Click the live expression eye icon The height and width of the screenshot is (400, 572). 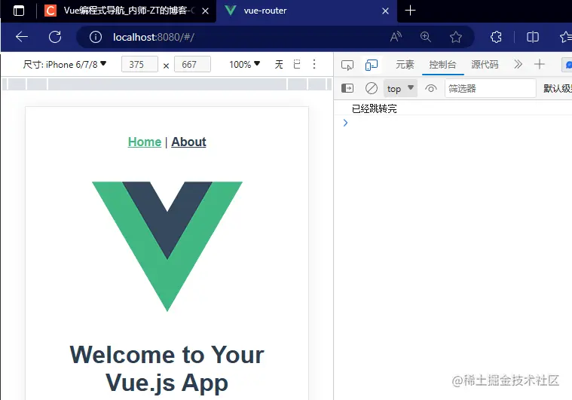pyautogui.click(x=431, y=89)
